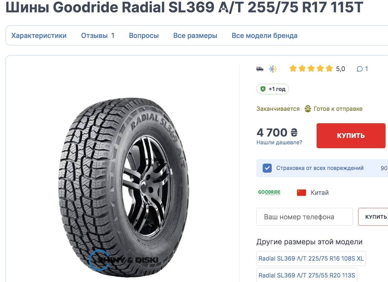This screenshot has width=388, height=282.
Task: Click the red КУПИТЬ button
Action: click(x=351, y=136)
